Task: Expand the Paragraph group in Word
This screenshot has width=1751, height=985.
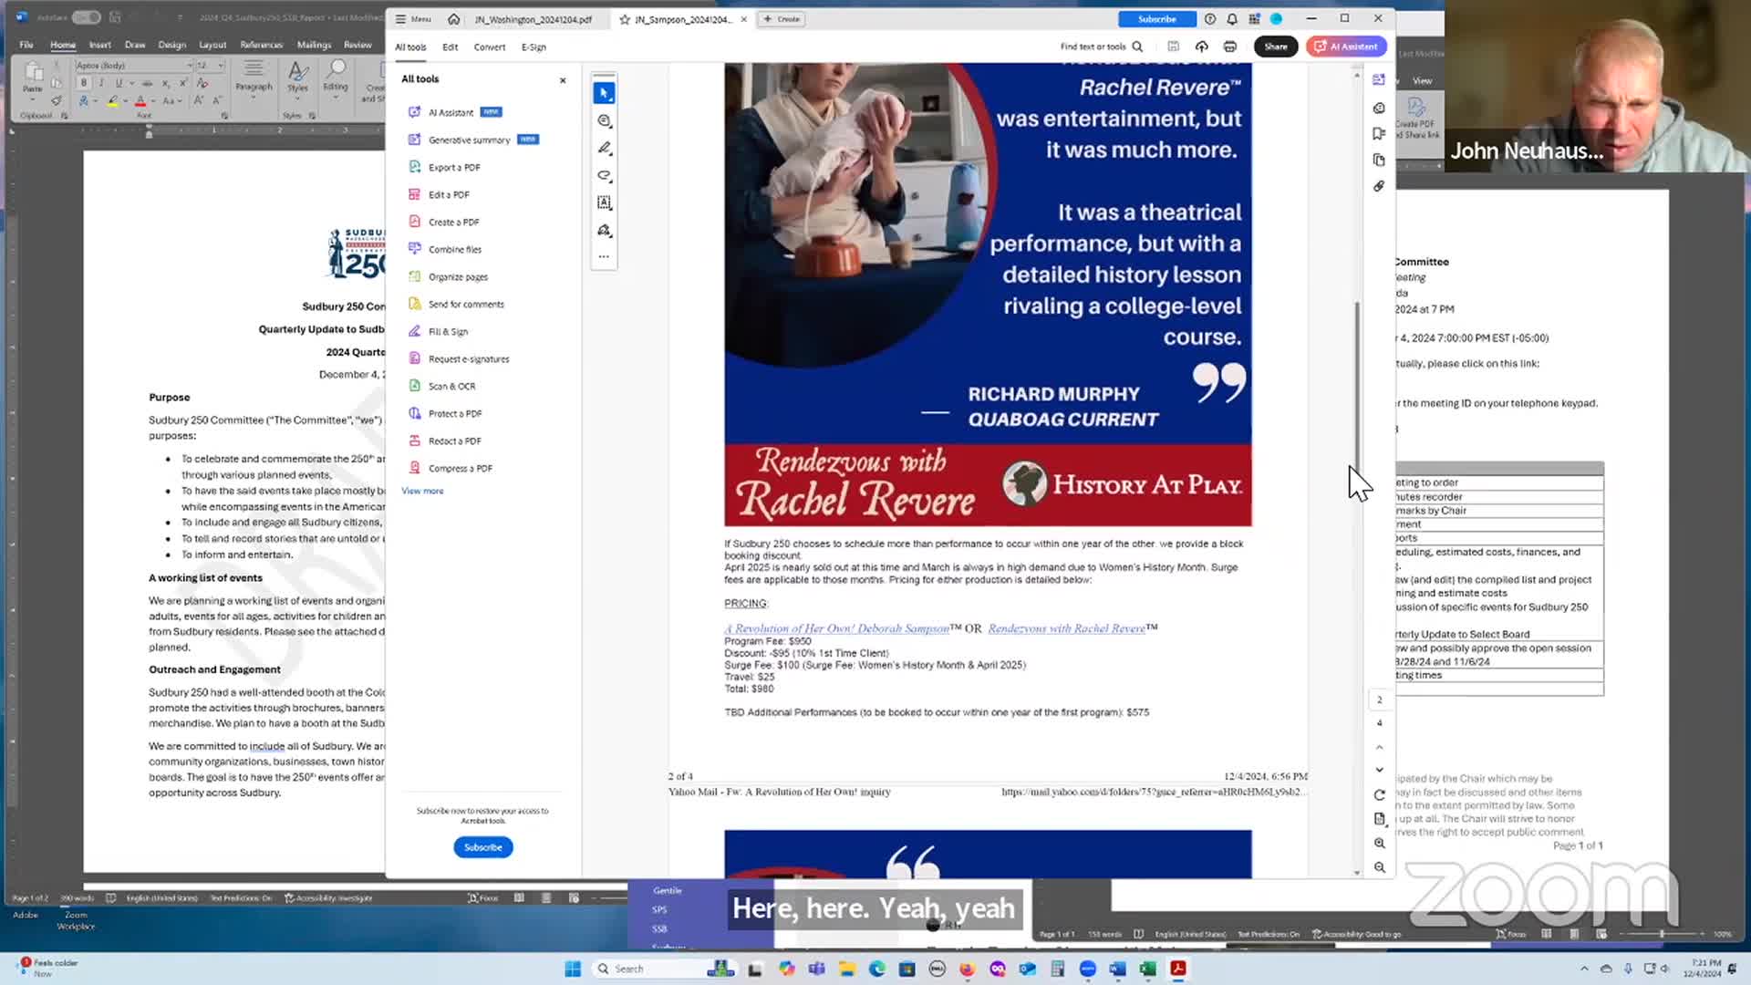Action: tap(254, 80)
